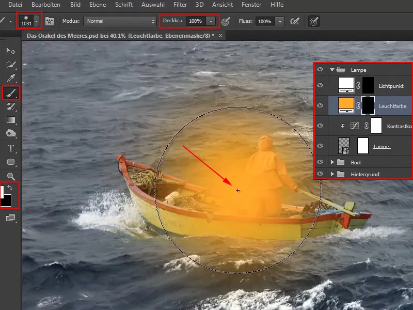Swap foreground and background colors
413x310 pixels.
coord(10,188)
